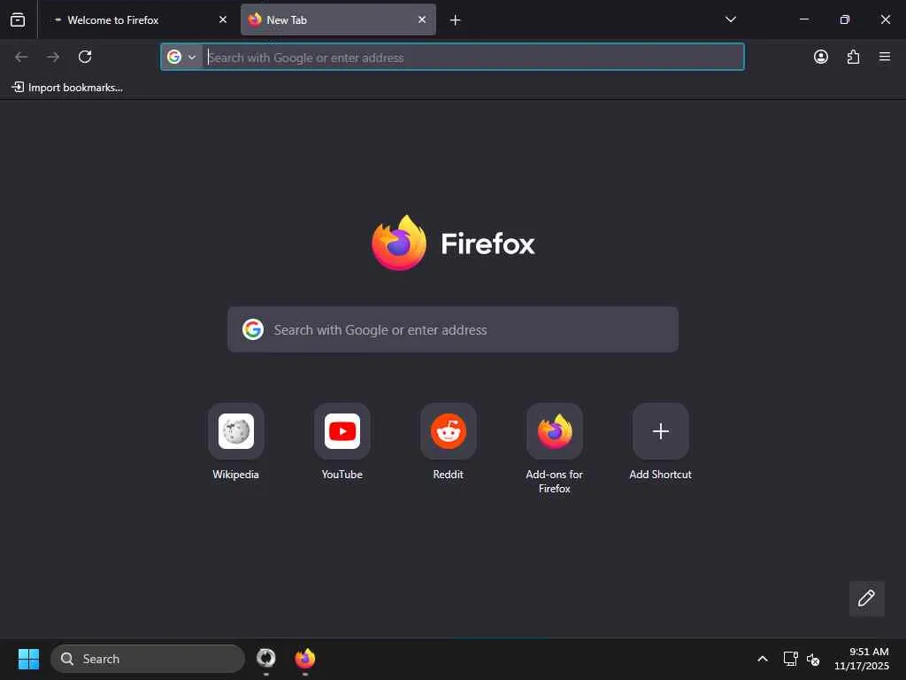Go back using the back arrow
Viewport: 906px width, 680px height.
click(21, 57)
